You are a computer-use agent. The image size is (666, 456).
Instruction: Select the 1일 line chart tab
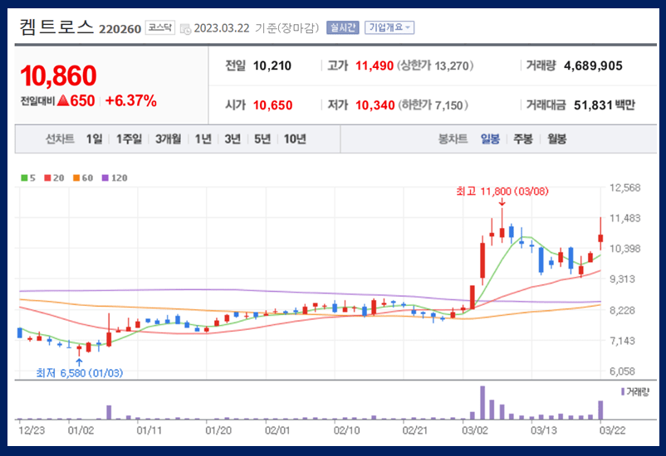pos(94,138)
